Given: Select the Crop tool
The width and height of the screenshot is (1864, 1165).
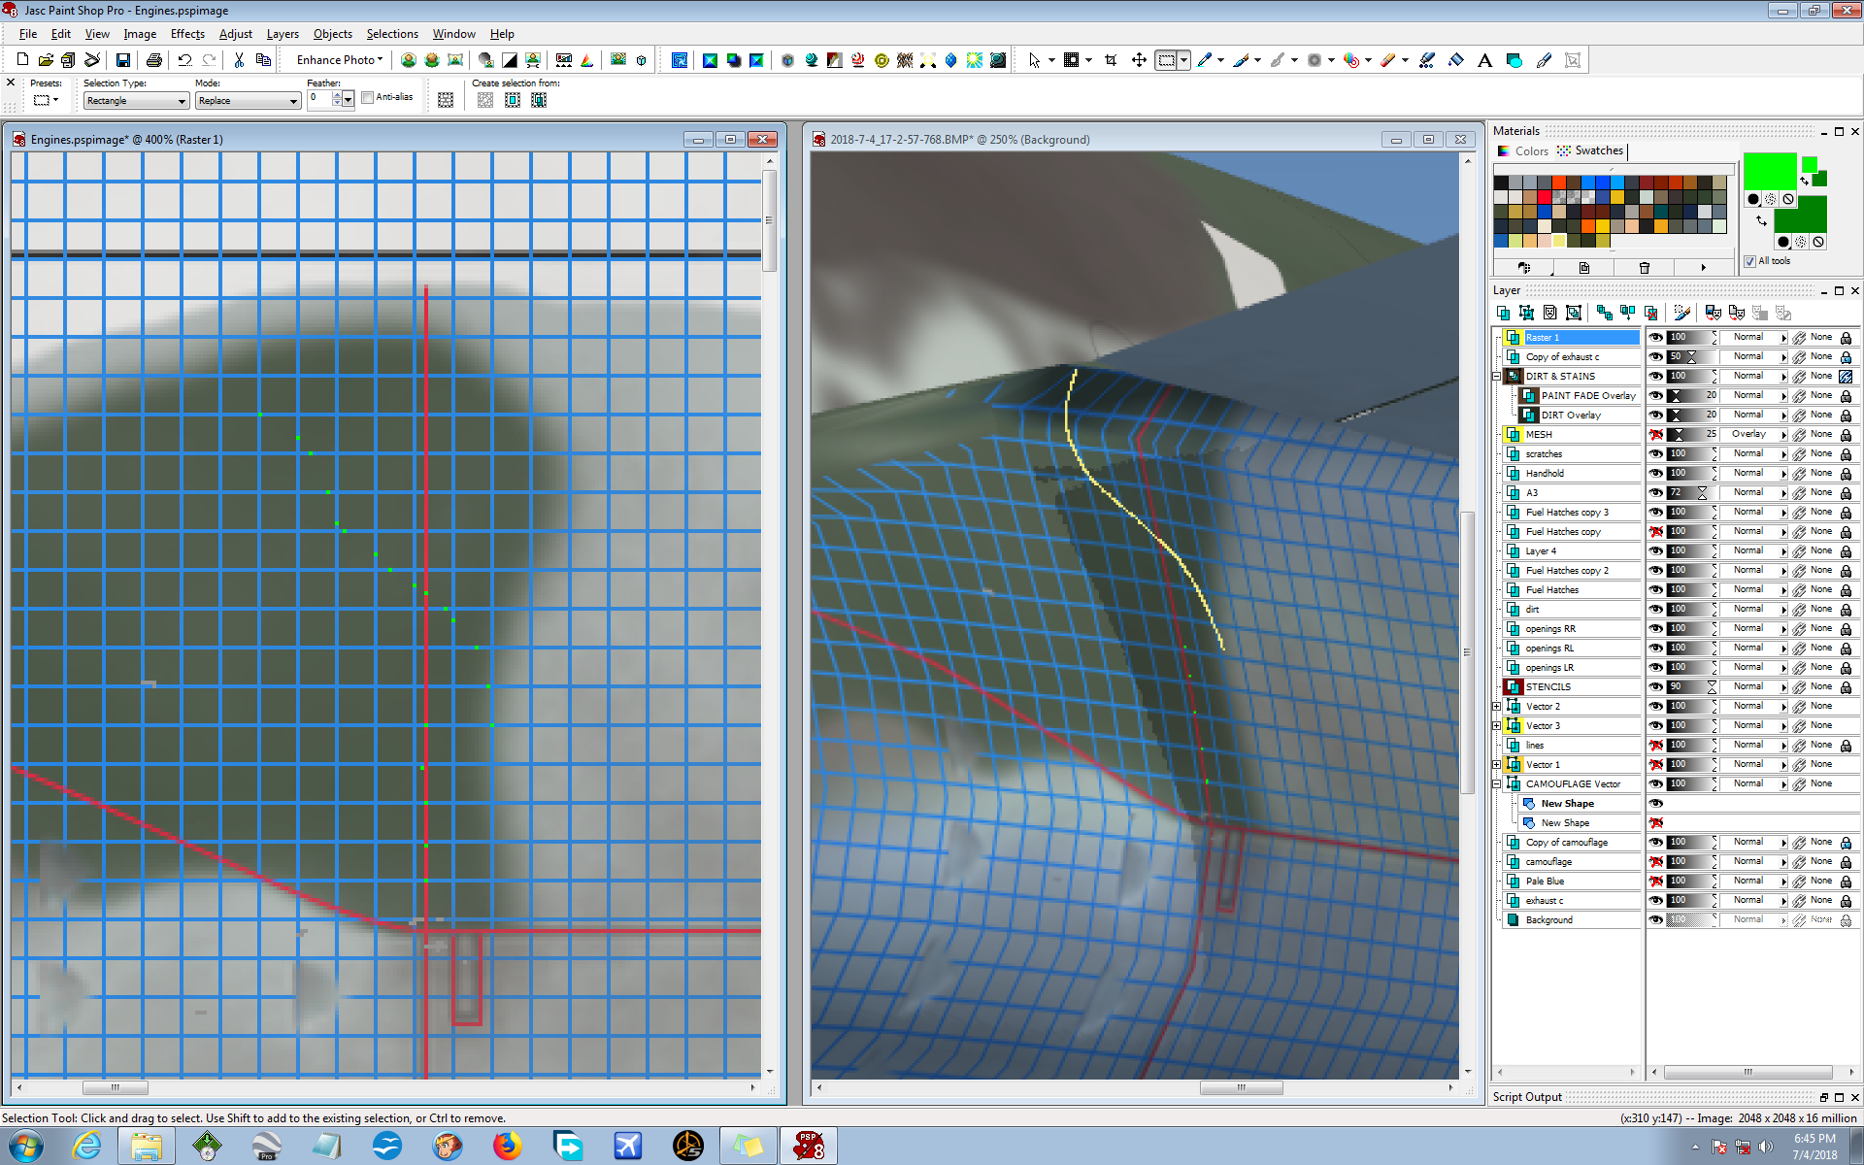Looking at the screenshot, I should (x=1111, y=60).
